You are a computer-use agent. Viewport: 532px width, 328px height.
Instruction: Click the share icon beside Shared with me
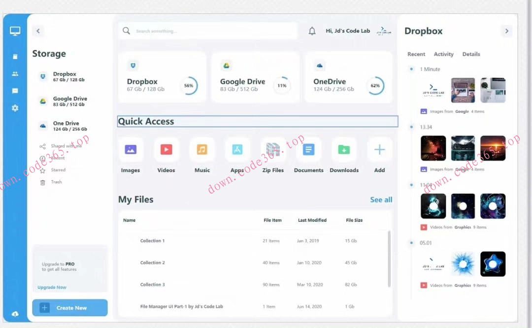click(42, 146)
